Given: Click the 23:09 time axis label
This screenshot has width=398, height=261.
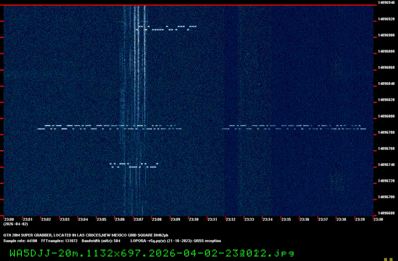Looking at the screenshot, I should click(176, 219).
